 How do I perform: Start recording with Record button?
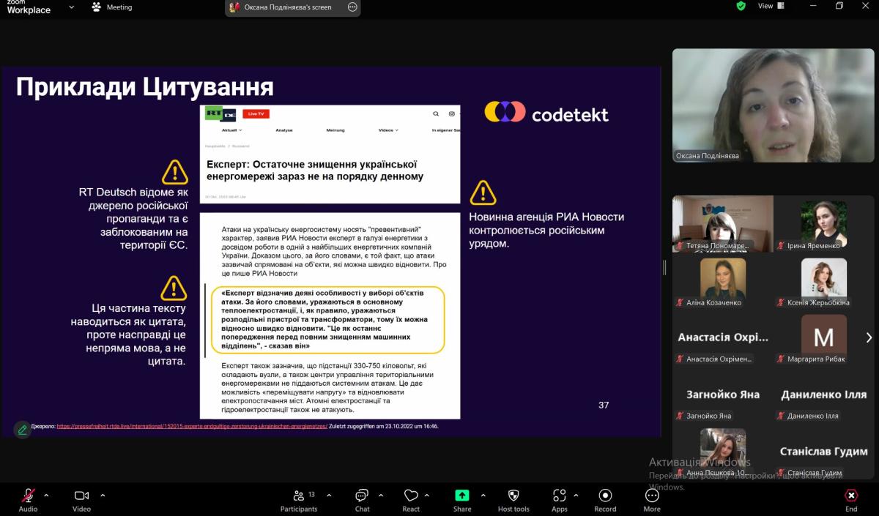click(605, 500)
